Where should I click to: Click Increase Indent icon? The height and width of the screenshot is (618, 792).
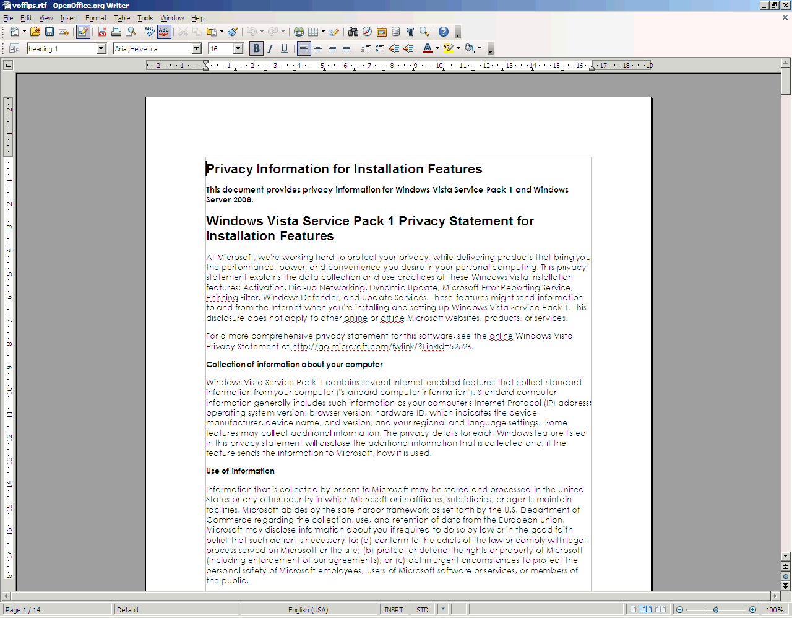[408, 48]
